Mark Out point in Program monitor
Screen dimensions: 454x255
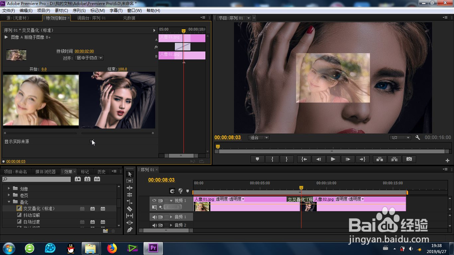(286, 159)
